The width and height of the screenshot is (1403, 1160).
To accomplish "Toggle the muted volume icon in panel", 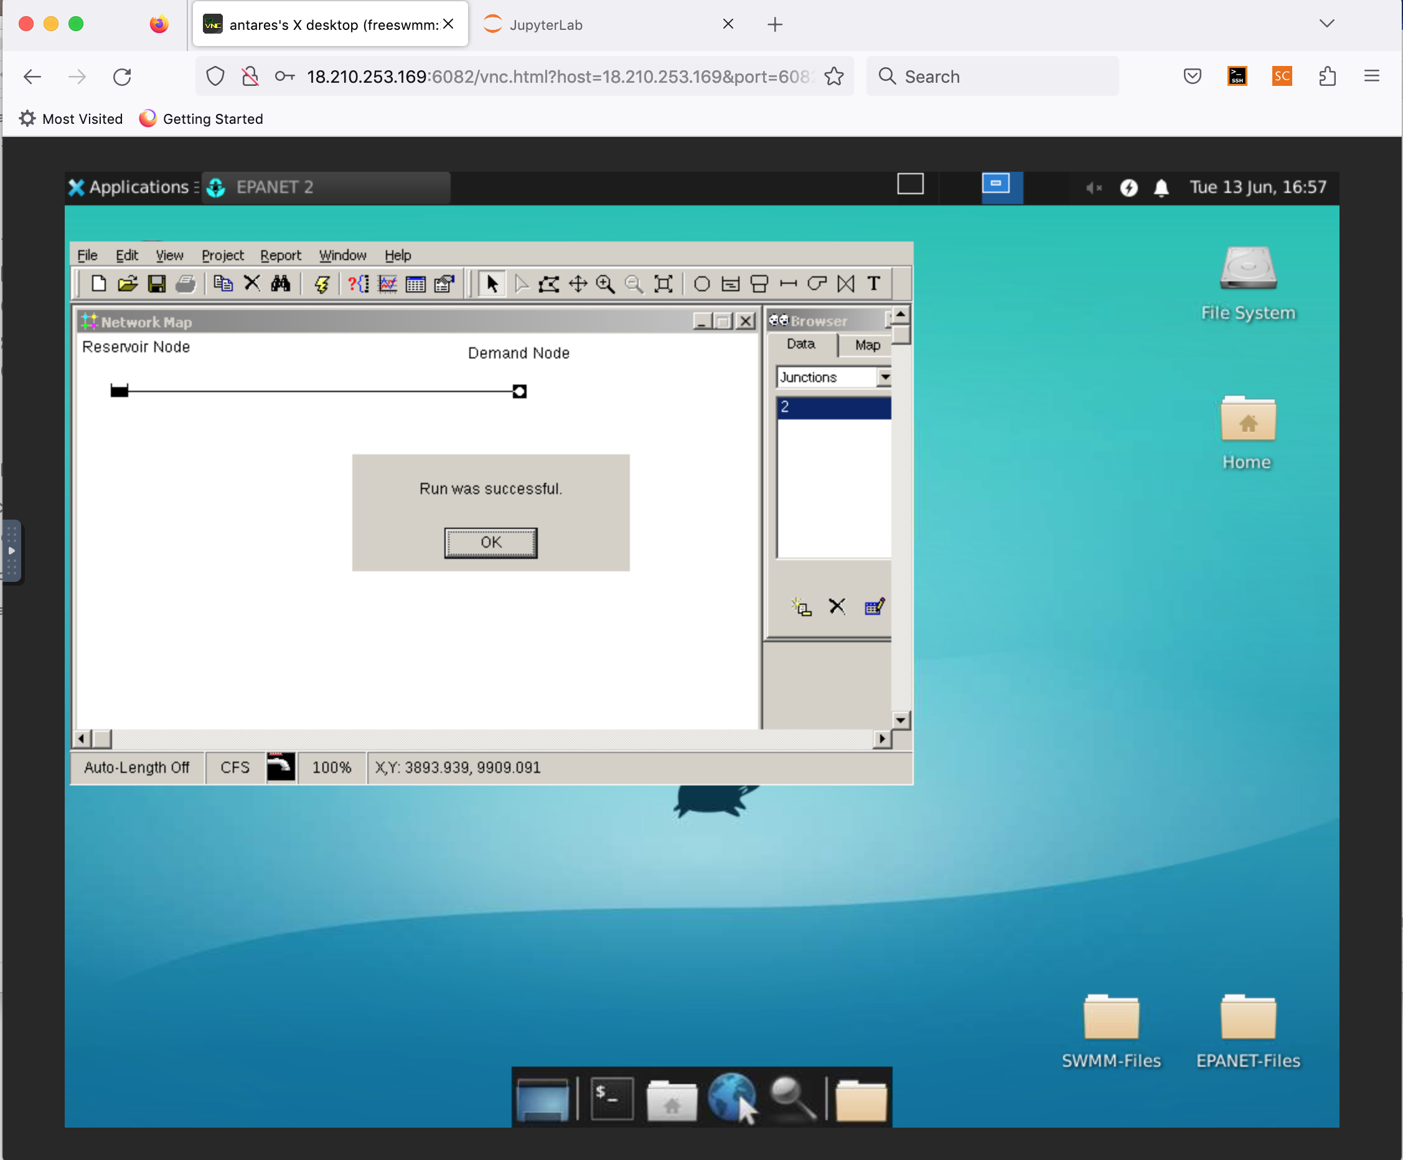I will click(x=1093, y=188).
